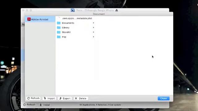Click the applications count status text
The width and height of the screenshot is (198, 111).
pos(100,105)
